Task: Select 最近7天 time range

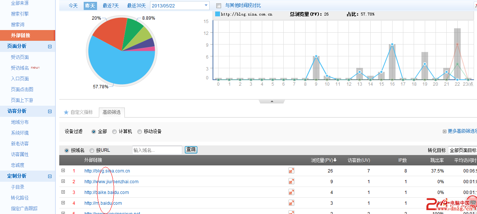Action: [111, 6]
